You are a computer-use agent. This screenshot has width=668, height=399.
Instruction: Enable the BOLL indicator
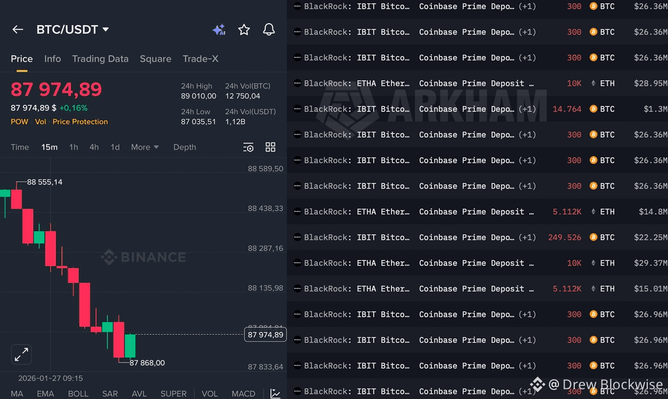(x=78, y=393)
